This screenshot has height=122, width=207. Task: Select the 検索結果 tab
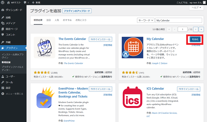point(38,20)
